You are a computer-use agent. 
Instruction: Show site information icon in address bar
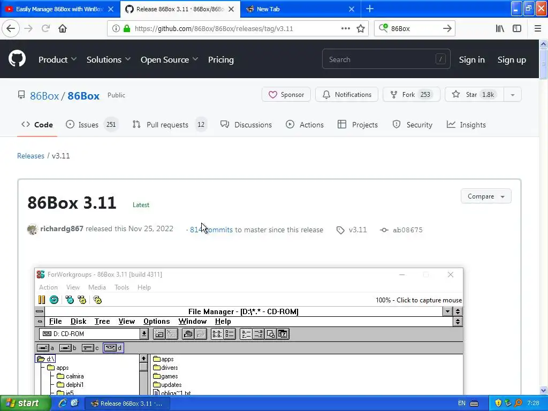[116, 28]
